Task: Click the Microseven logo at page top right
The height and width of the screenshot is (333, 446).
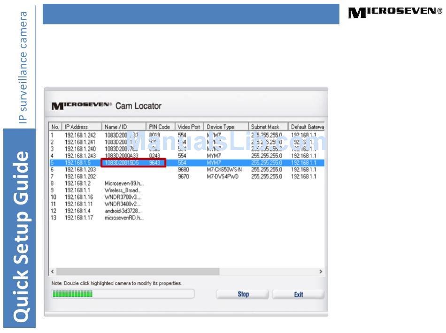Action: point(395,13)
